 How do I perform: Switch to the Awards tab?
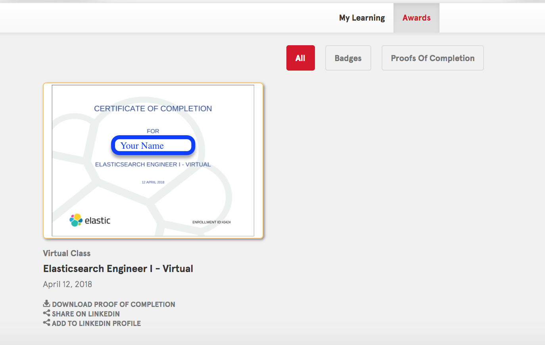point(416,18)
